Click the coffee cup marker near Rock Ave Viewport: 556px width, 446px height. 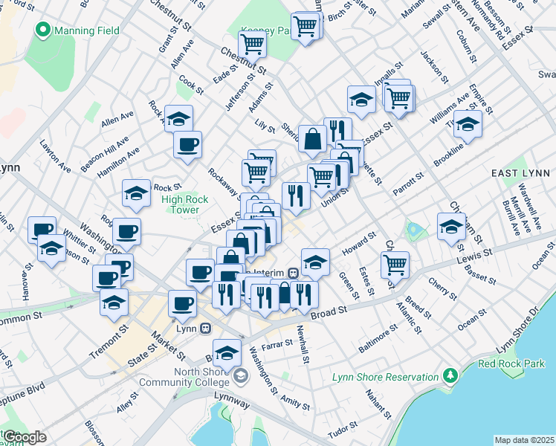(187, 144)
